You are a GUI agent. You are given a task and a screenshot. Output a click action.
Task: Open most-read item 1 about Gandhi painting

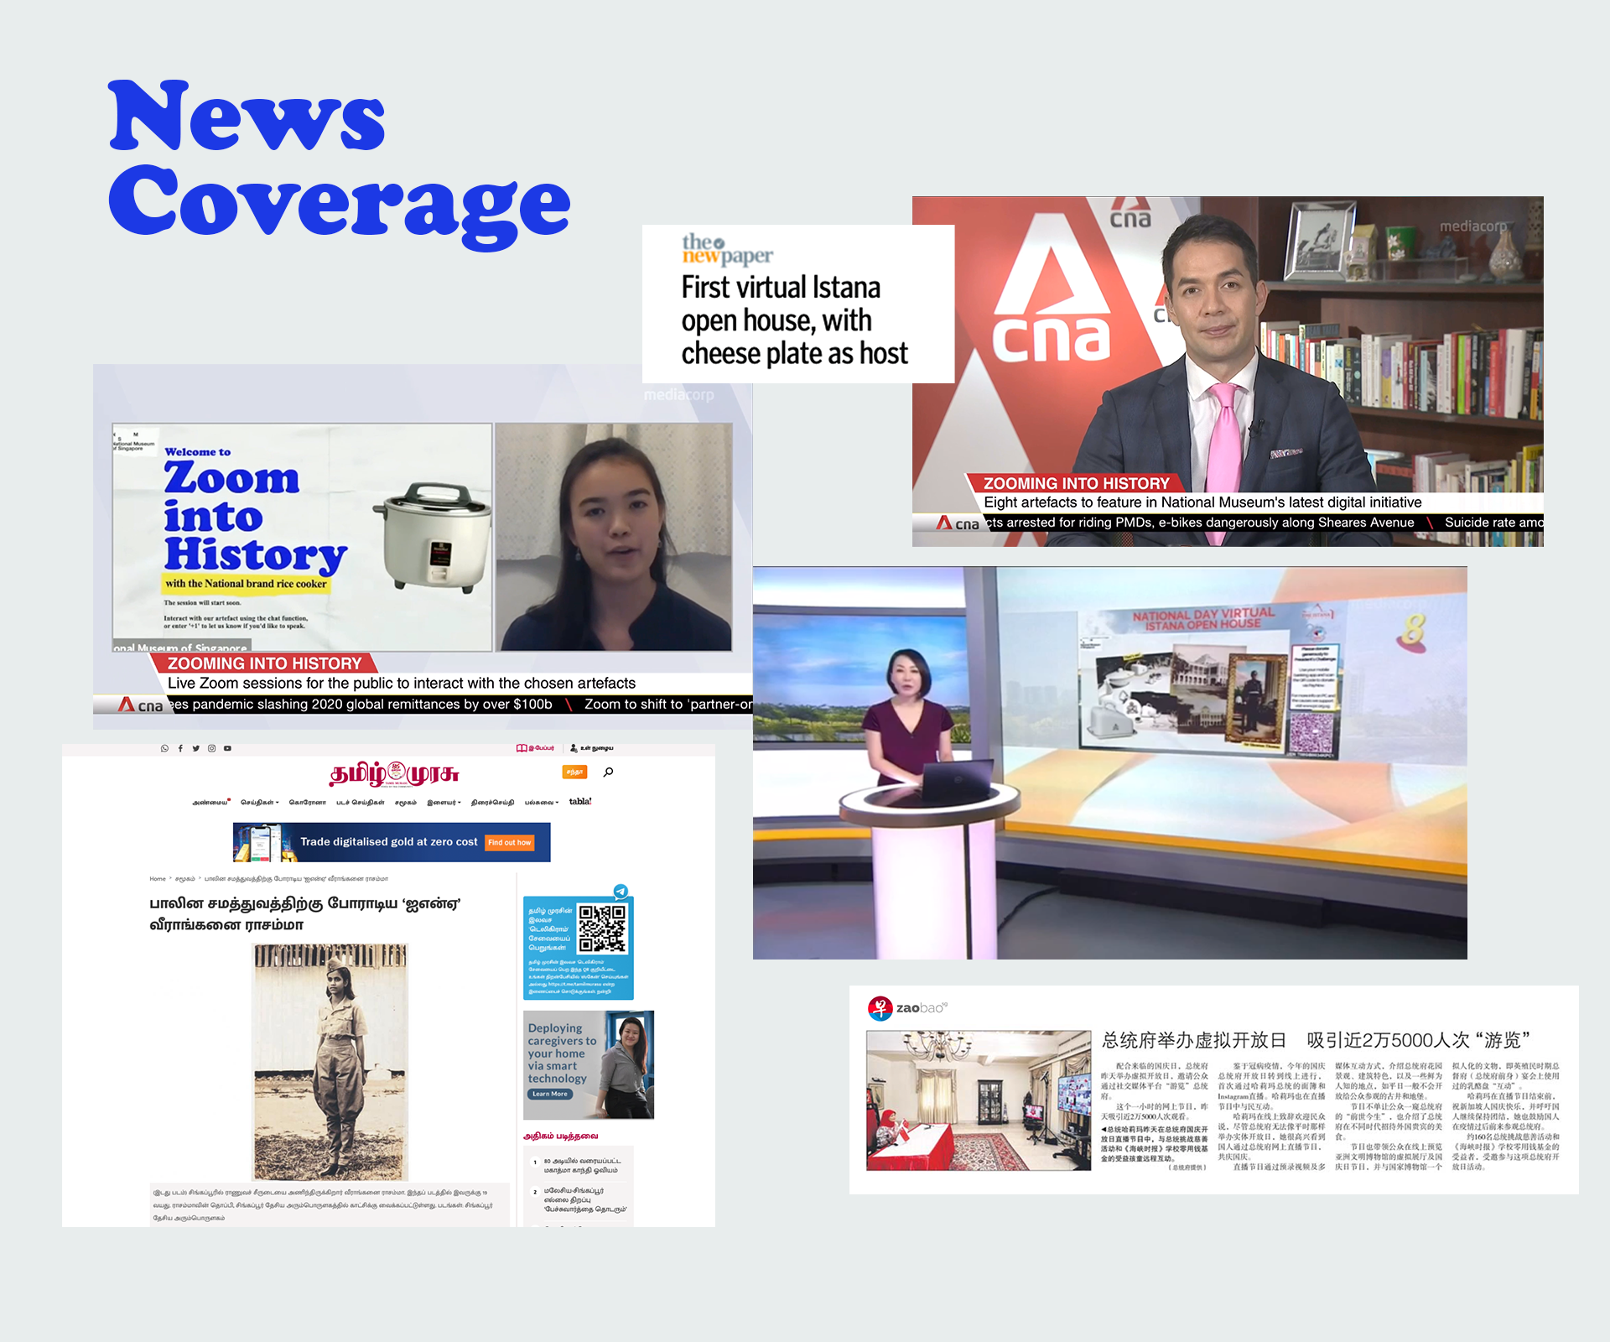[582, 1166]
